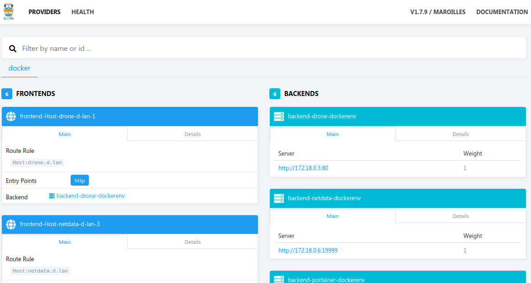Click the BACKENDS count badge showing 6
The width and height of the screenshot is (531, 283).
coord(274,94)
